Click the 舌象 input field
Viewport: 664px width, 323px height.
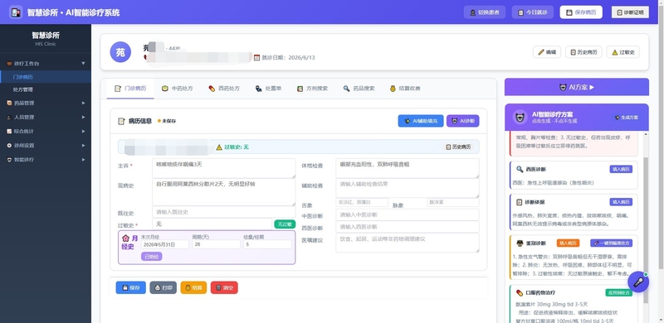point(362,203)
